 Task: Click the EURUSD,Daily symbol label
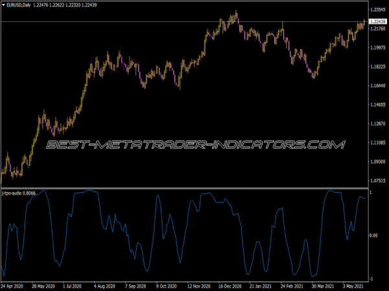click(x=20, y=5)
